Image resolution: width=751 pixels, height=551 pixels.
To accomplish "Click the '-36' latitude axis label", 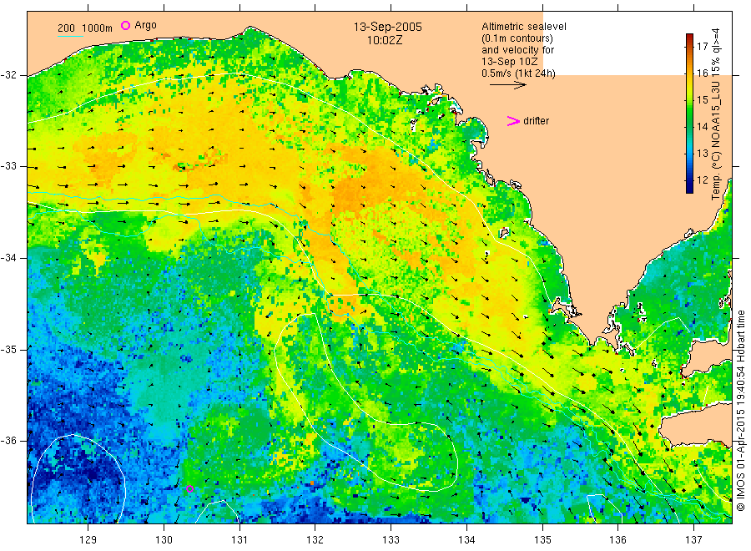I will click(x=8, y=440).
